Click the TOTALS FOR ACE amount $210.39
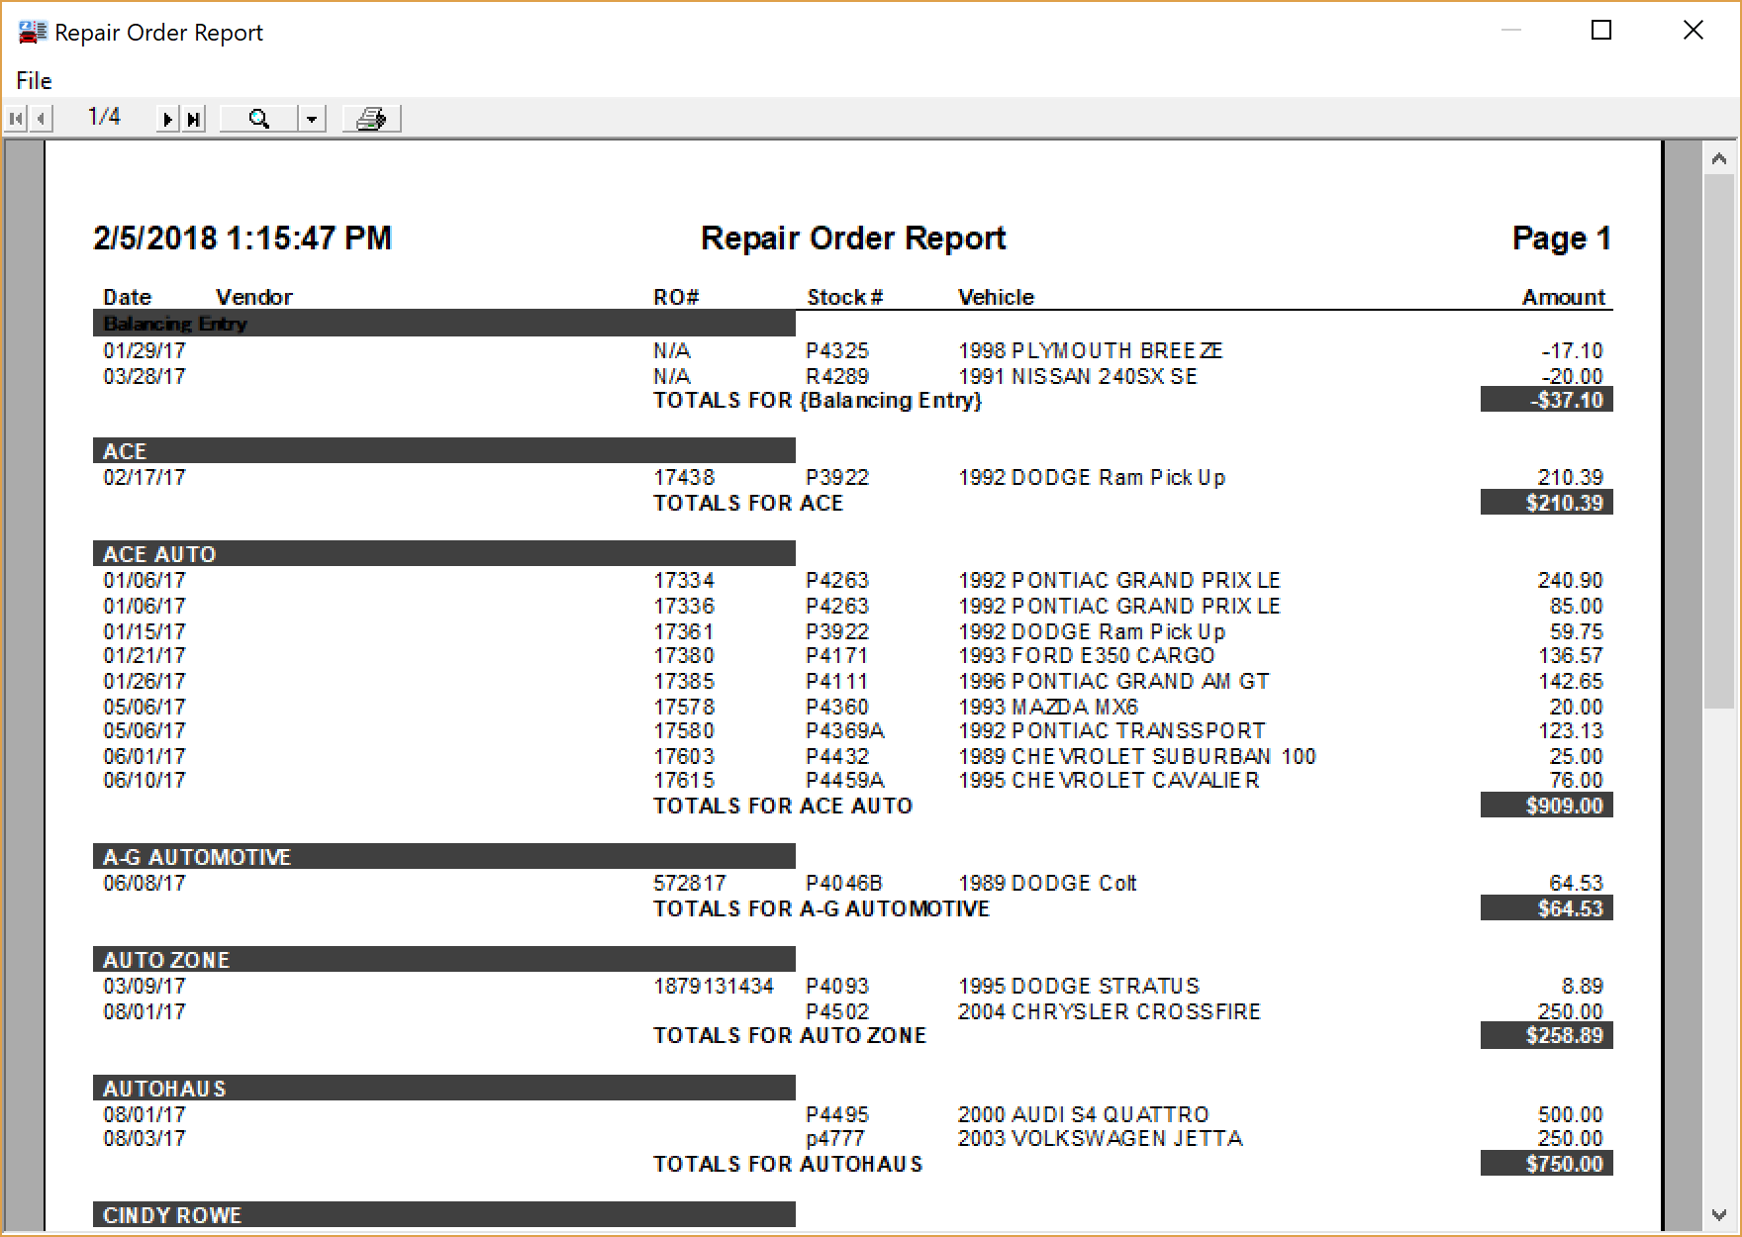This screenshot has height=1237, width=1742. 1546,503
